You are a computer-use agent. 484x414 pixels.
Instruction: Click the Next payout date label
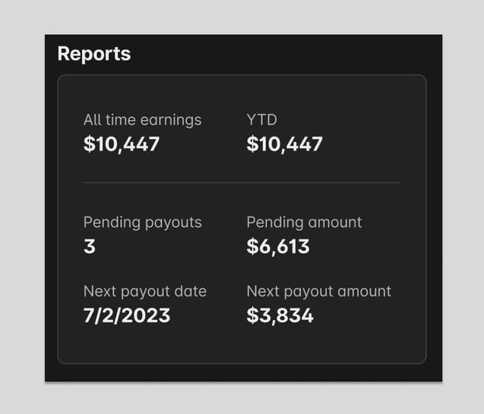click(145, 292)
